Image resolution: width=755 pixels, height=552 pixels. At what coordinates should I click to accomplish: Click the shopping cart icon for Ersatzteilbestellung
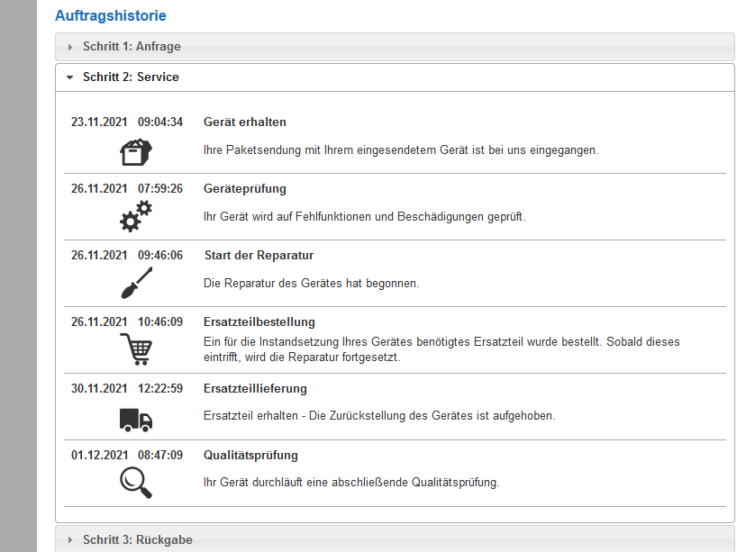[136, 349]
